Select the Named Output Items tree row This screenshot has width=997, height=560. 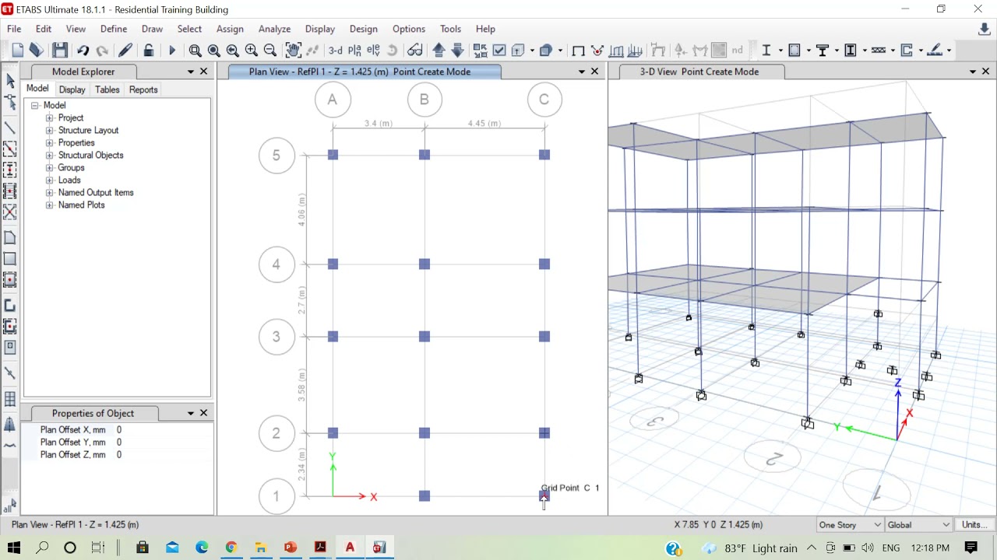pyautogui.click(x=96, y=192)
